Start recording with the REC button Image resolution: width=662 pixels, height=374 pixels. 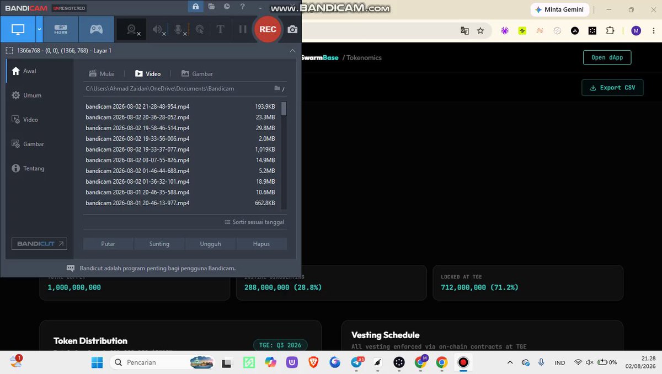268,29
